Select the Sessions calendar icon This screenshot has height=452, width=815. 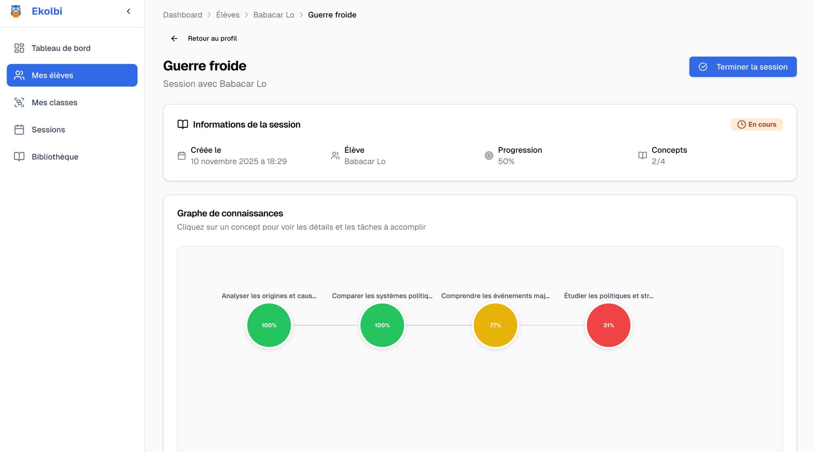click(x=19, y=130)
